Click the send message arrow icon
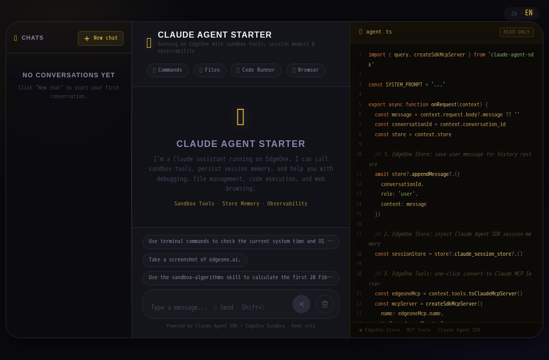This screenshot has height=360, width=549. pos(301,304)
